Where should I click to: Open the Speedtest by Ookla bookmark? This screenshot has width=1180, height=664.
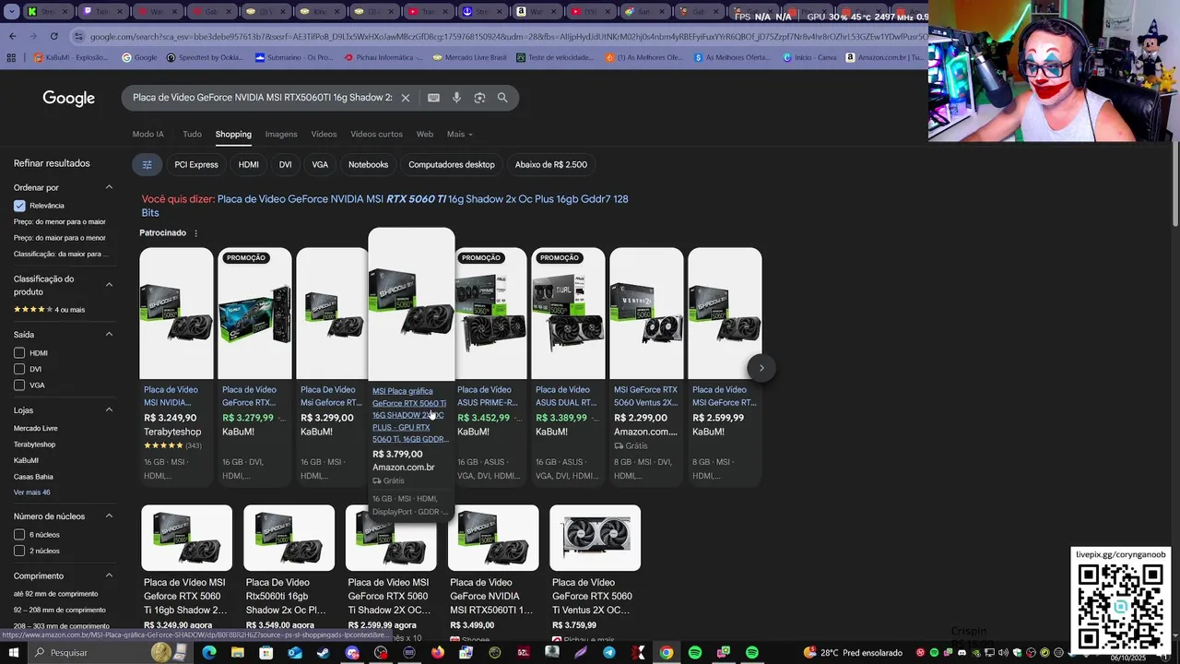click(205, 57)
